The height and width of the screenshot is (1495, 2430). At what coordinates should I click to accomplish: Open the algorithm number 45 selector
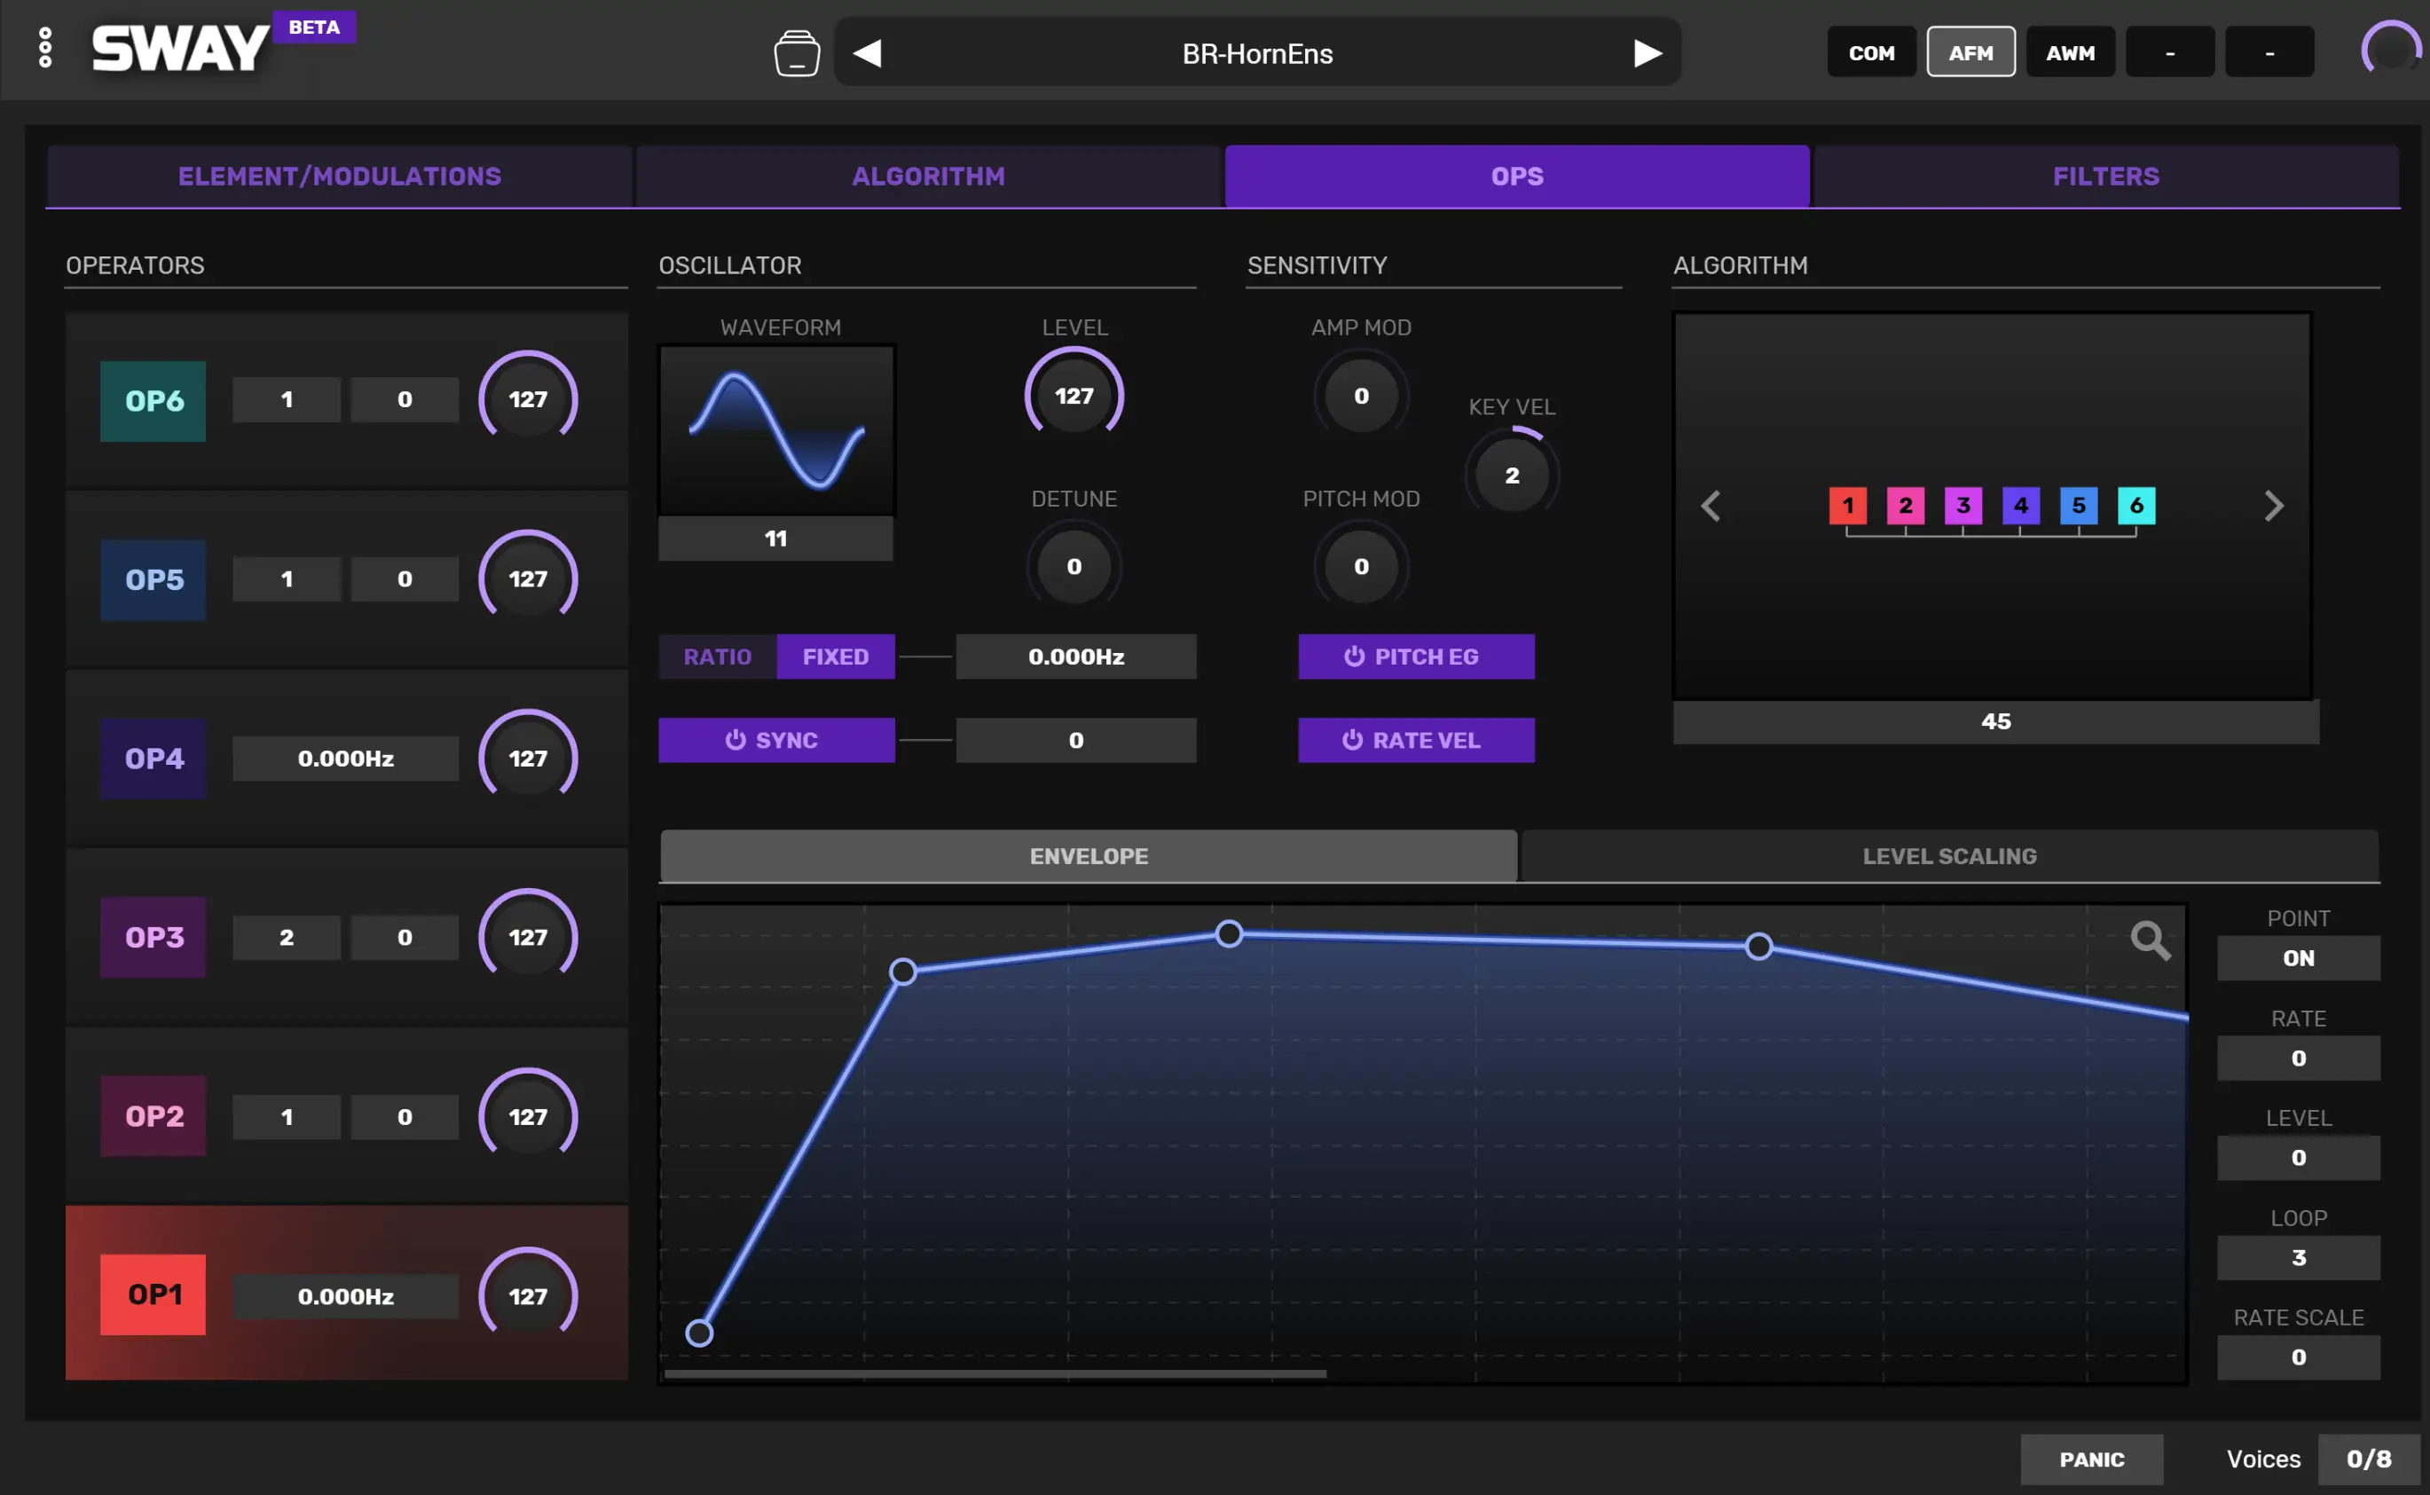coord(1995,722)
